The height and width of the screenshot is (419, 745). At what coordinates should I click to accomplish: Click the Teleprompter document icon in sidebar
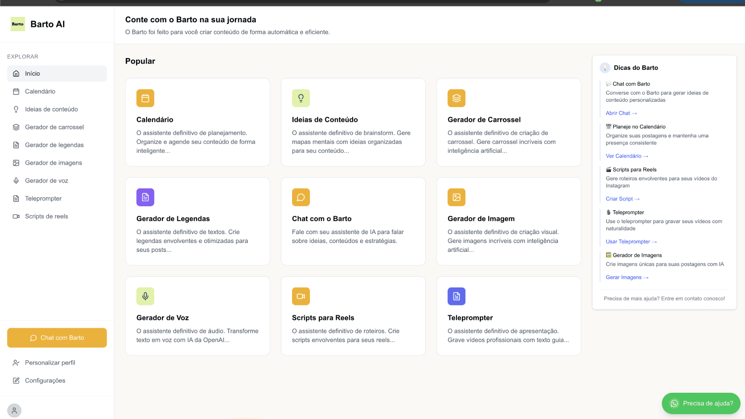pyautogui.click(x=16, y=198)
